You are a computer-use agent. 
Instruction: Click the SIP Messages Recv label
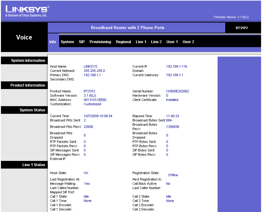65,154
